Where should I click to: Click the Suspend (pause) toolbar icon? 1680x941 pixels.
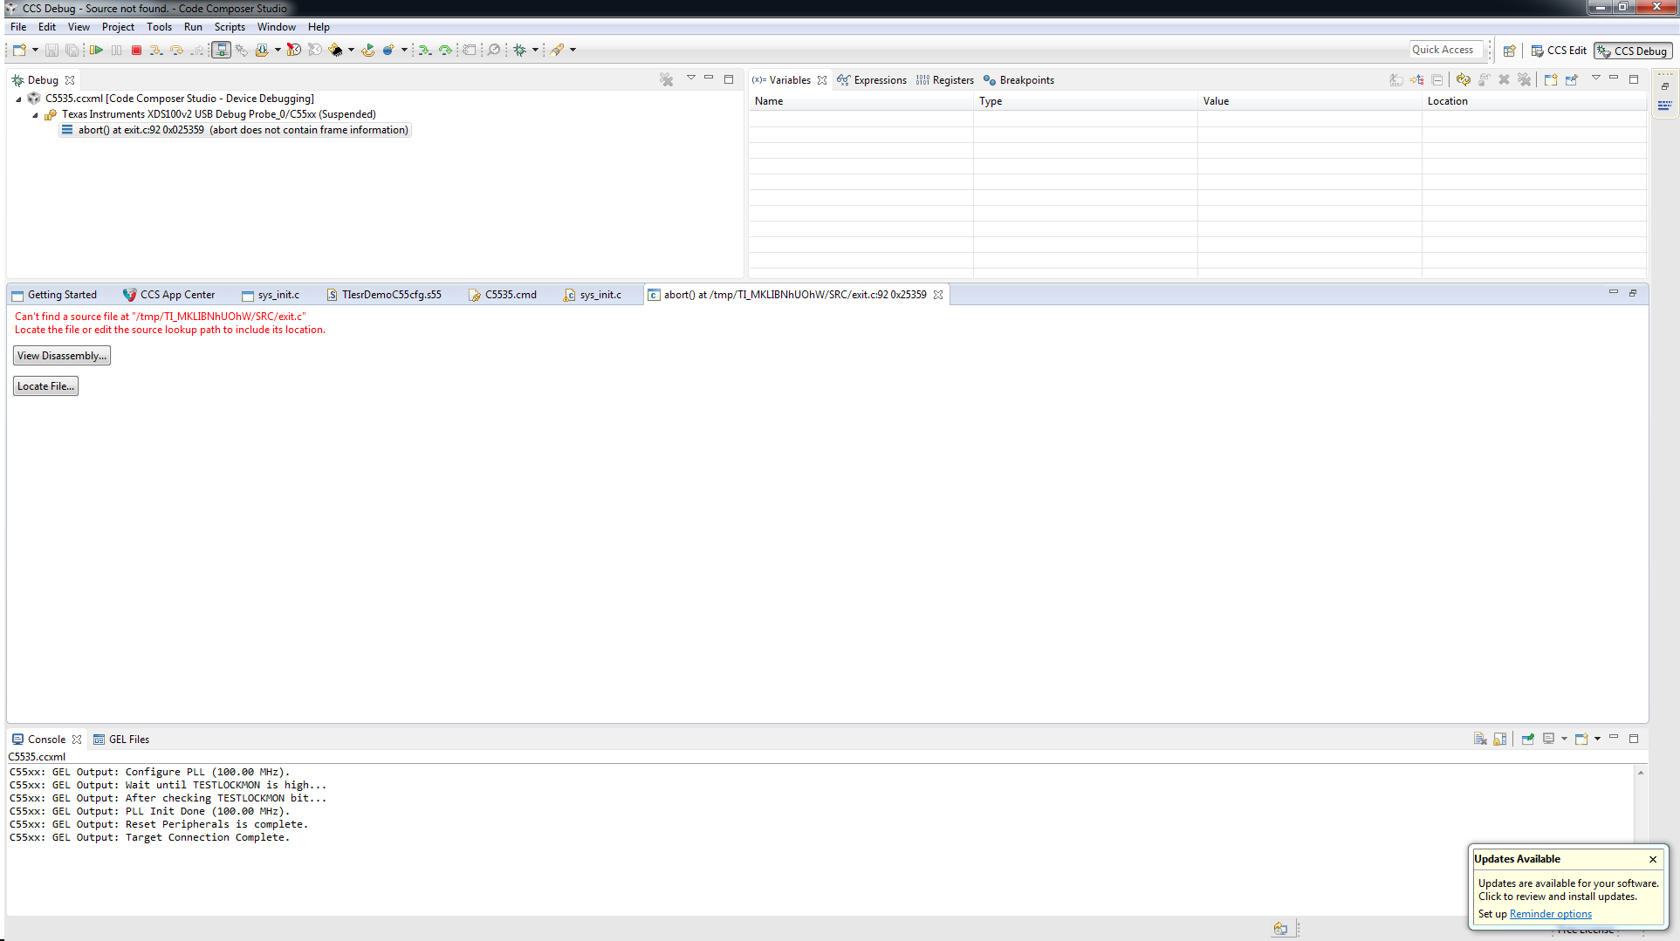point(116,51)
